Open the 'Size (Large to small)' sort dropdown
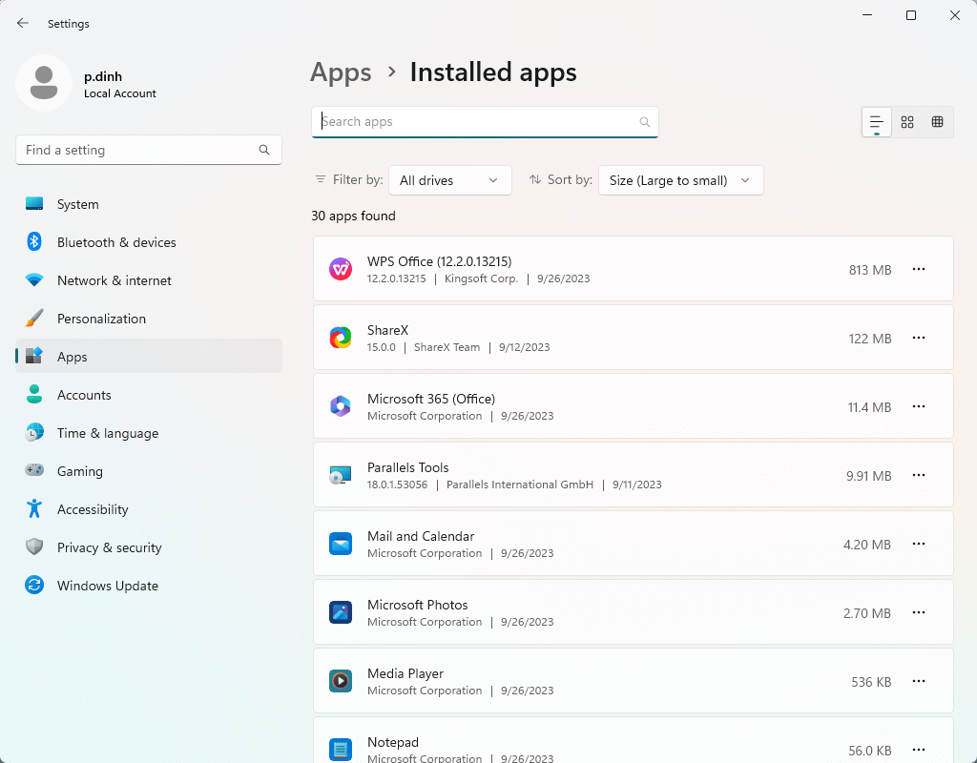 coord(680,180)
